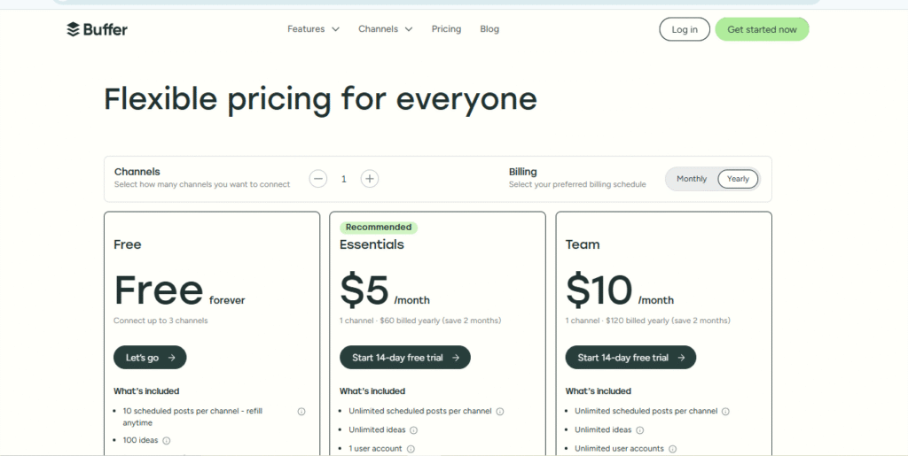Start 14-day free trial for Team
Screen dimensions: 908x456
point(630,357)
